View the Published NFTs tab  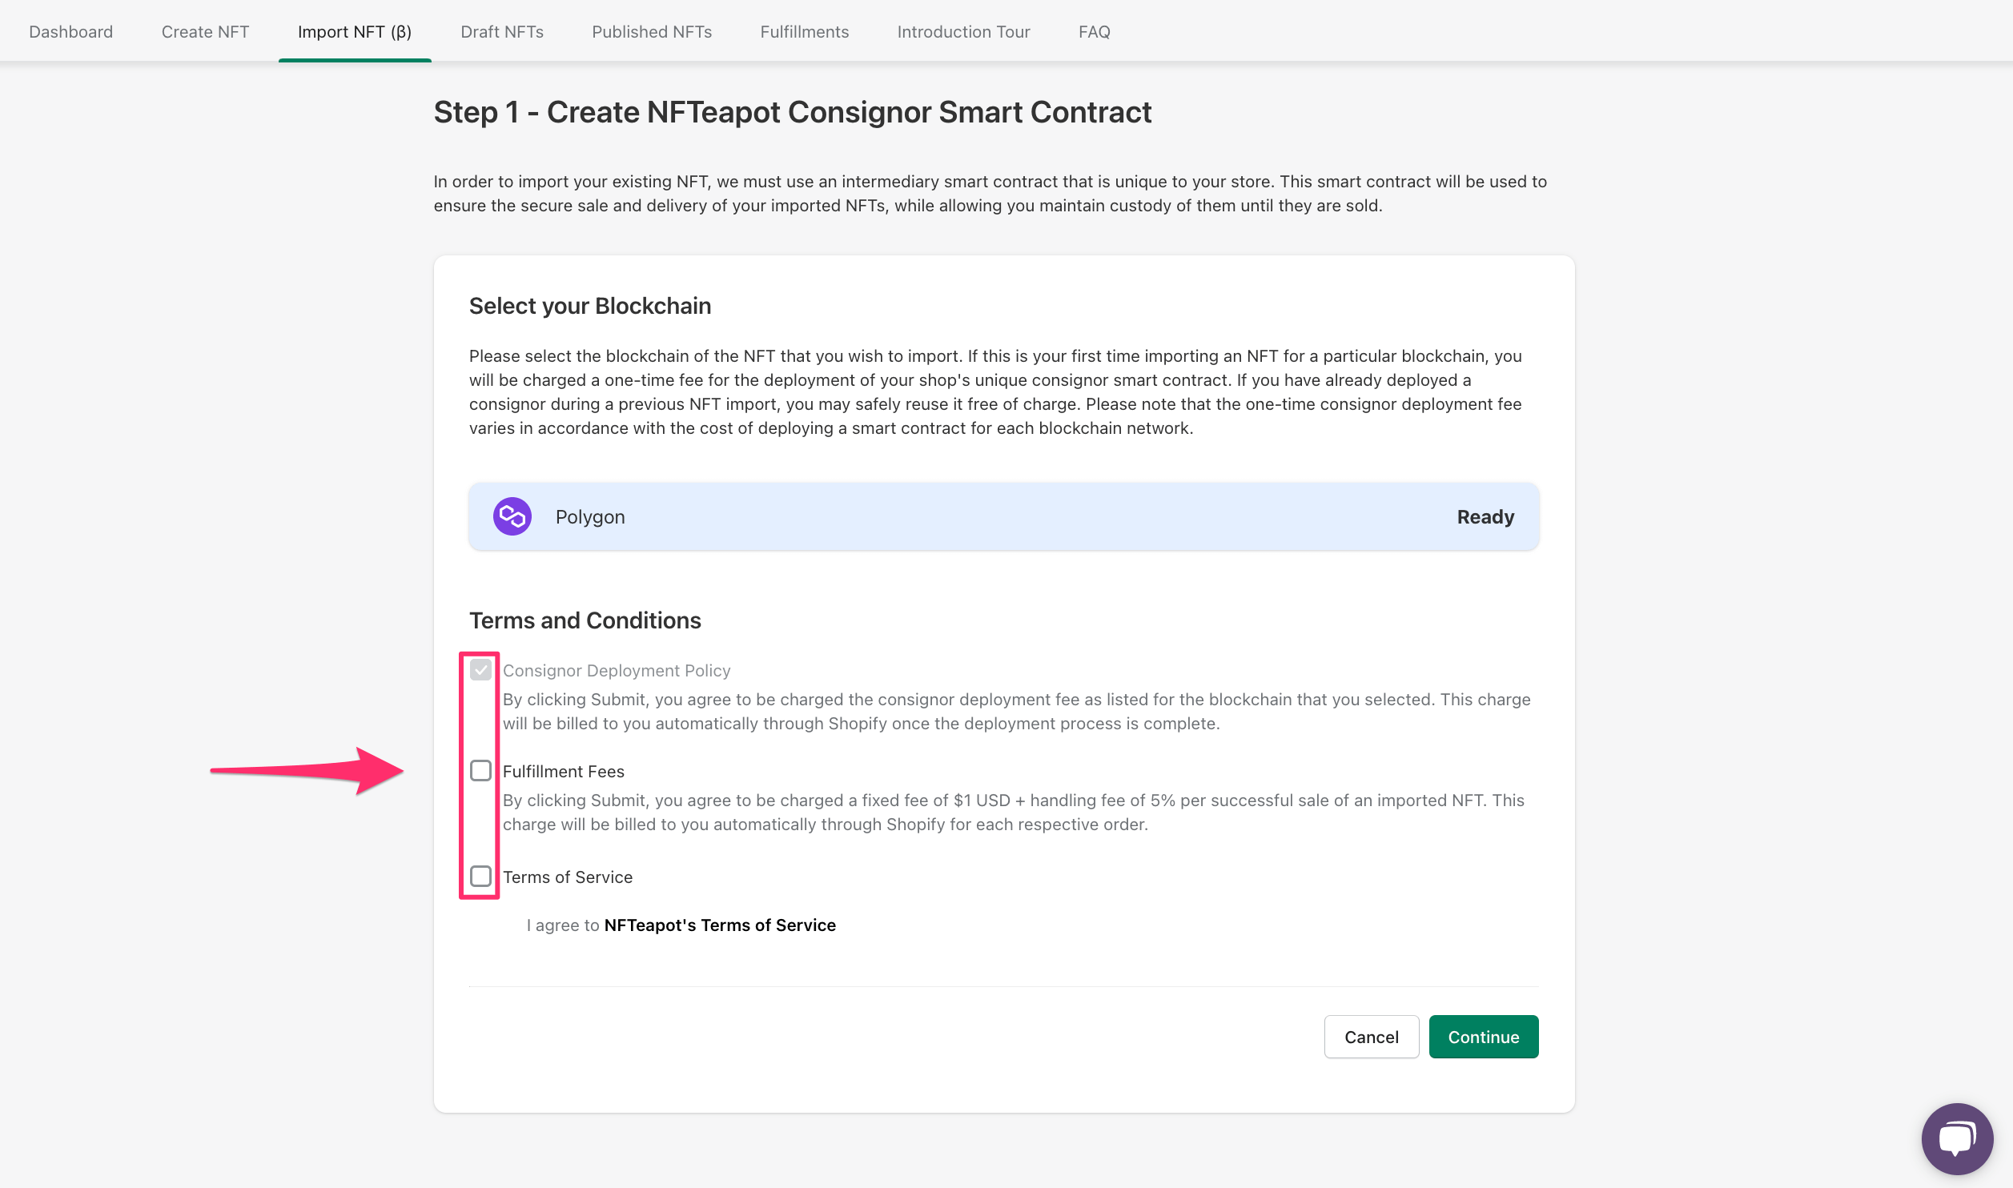coord(652,32)
